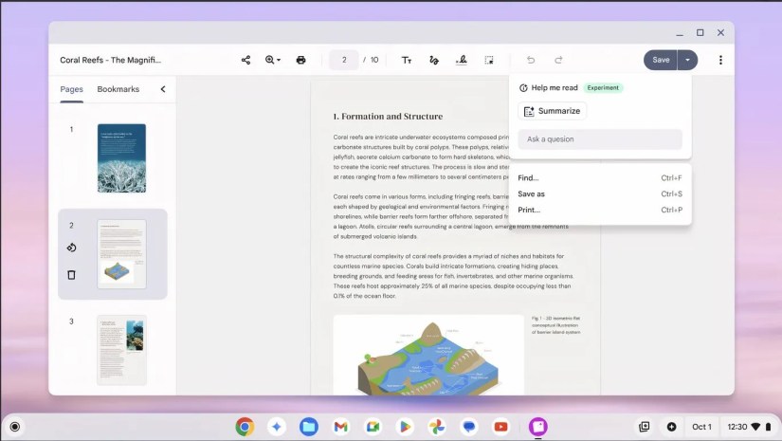This screenshot has height=441, width=782.
Task: Open Google Meet from the shelf
Action: (x=373, y=427)
